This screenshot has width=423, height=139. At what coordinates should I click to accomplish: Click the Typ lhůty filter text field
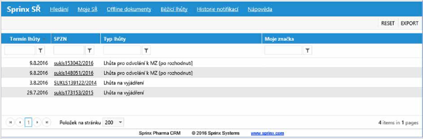pos(122,50)
